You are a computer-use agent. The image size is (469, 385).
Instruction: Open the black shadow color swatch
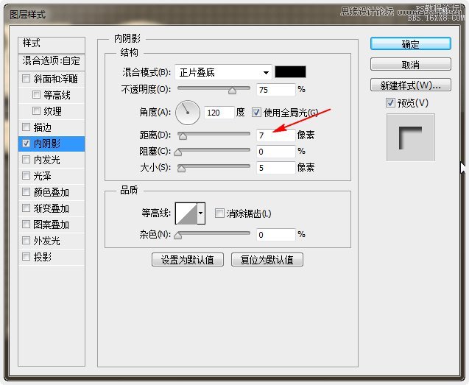tap(290, 72)
